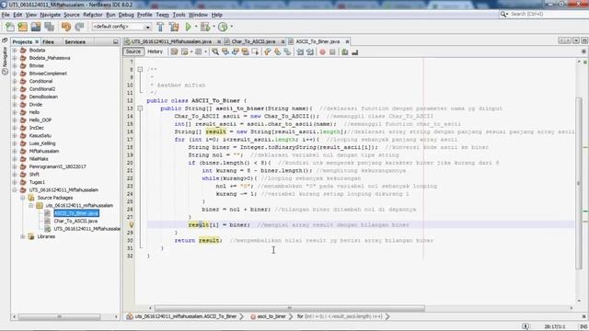Click the Projects panel horizontal scrollbar
This screenshot has height=331, width=589.
[59, 317]
